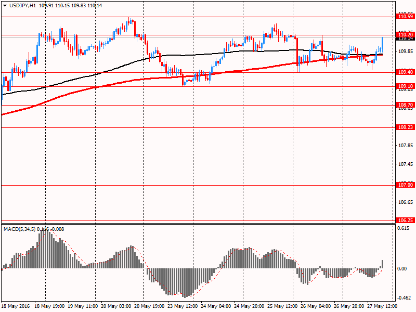Click the latest positive MACD histogram bar
Viewport: 416px width, 312px height.
(383, 264)
